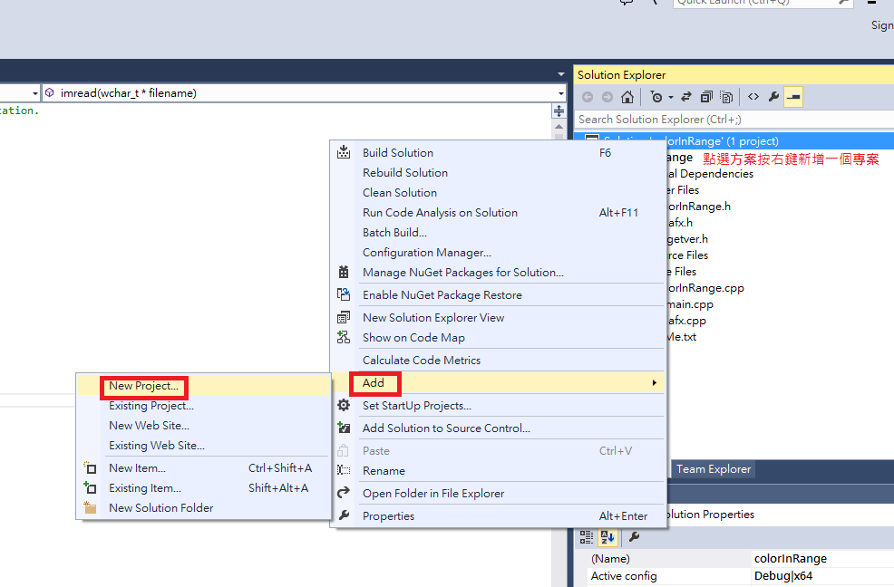This screenshot has height=587, width=894.
Task: Click the Collapse All icon in Solution Explorer
Action: [x=706, y=98]
